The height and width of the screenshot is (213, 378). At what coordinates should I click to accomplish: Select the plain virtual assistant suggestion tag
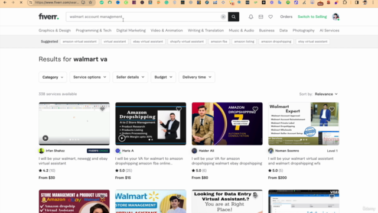coord(115,41)
